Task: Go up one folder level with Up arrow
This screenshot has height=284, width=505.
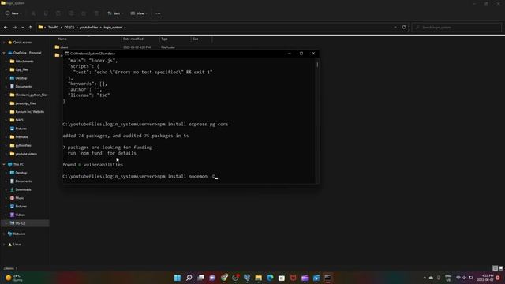Action: (30, 28)
